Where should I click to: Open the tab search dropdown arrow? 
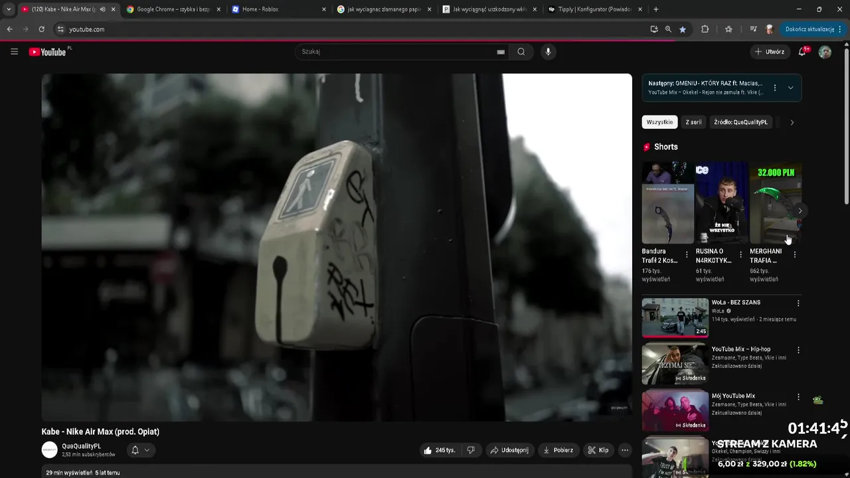(x=9, y=9)
